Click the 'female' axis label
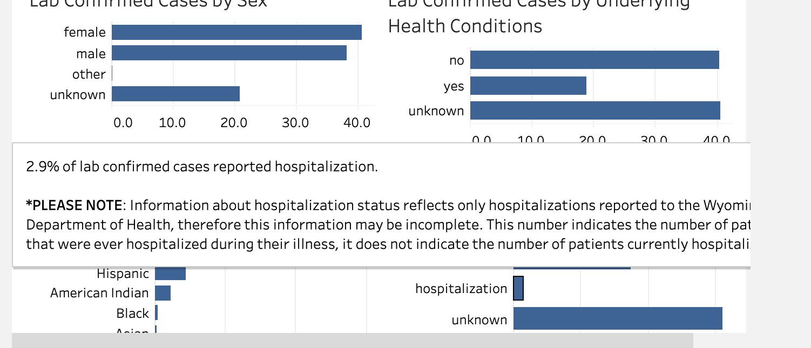The height and width of the screenshot is (348, 811). (x=85, y=32)
